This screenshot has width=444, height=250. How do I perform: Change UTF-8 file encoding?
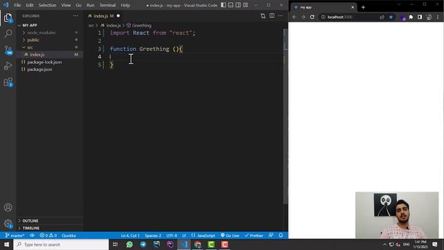pos(171,235)
